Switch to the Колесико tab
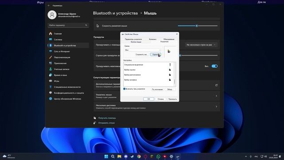The height and width of the screenshot is (160, 284). pyautogui.click(x=153, y=39)
